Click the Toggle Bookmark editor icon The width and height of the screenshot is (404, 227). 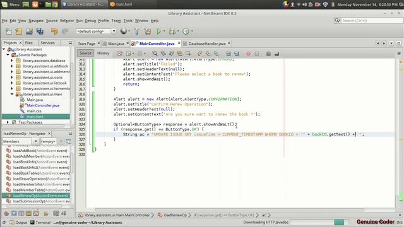[x=216, y=54]
